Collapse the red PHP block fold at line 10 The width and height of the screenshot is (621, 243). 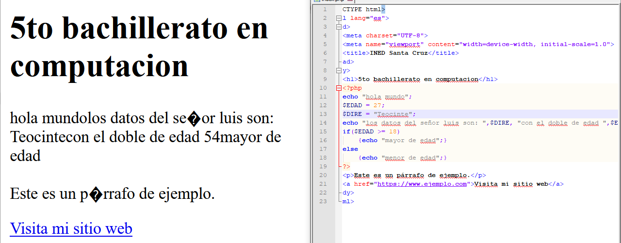coord(338,88)
